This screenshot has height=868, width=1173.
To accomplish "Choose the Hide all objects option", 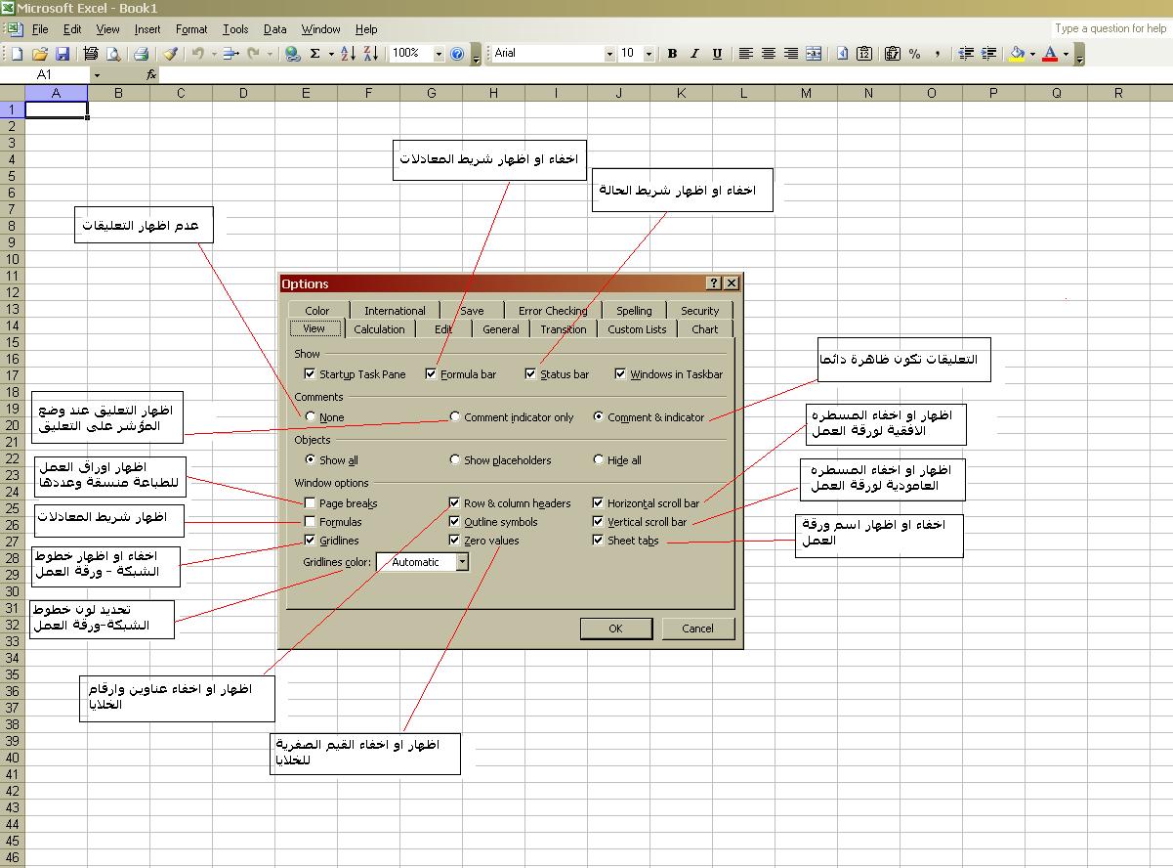I will pyautogui.click(x=599, y=460).
